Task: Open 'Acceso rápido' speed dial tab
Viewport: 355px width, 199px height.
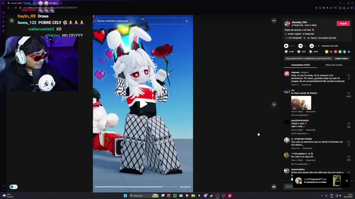Action: click(15, 3)
